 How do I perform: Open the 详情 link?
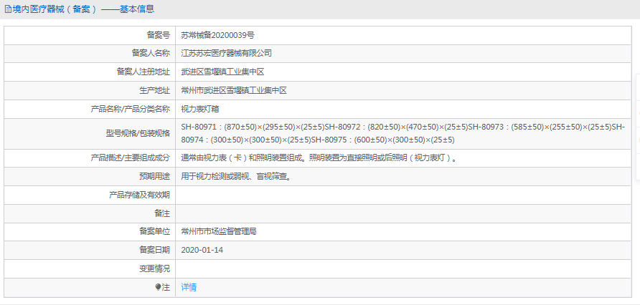189,287
